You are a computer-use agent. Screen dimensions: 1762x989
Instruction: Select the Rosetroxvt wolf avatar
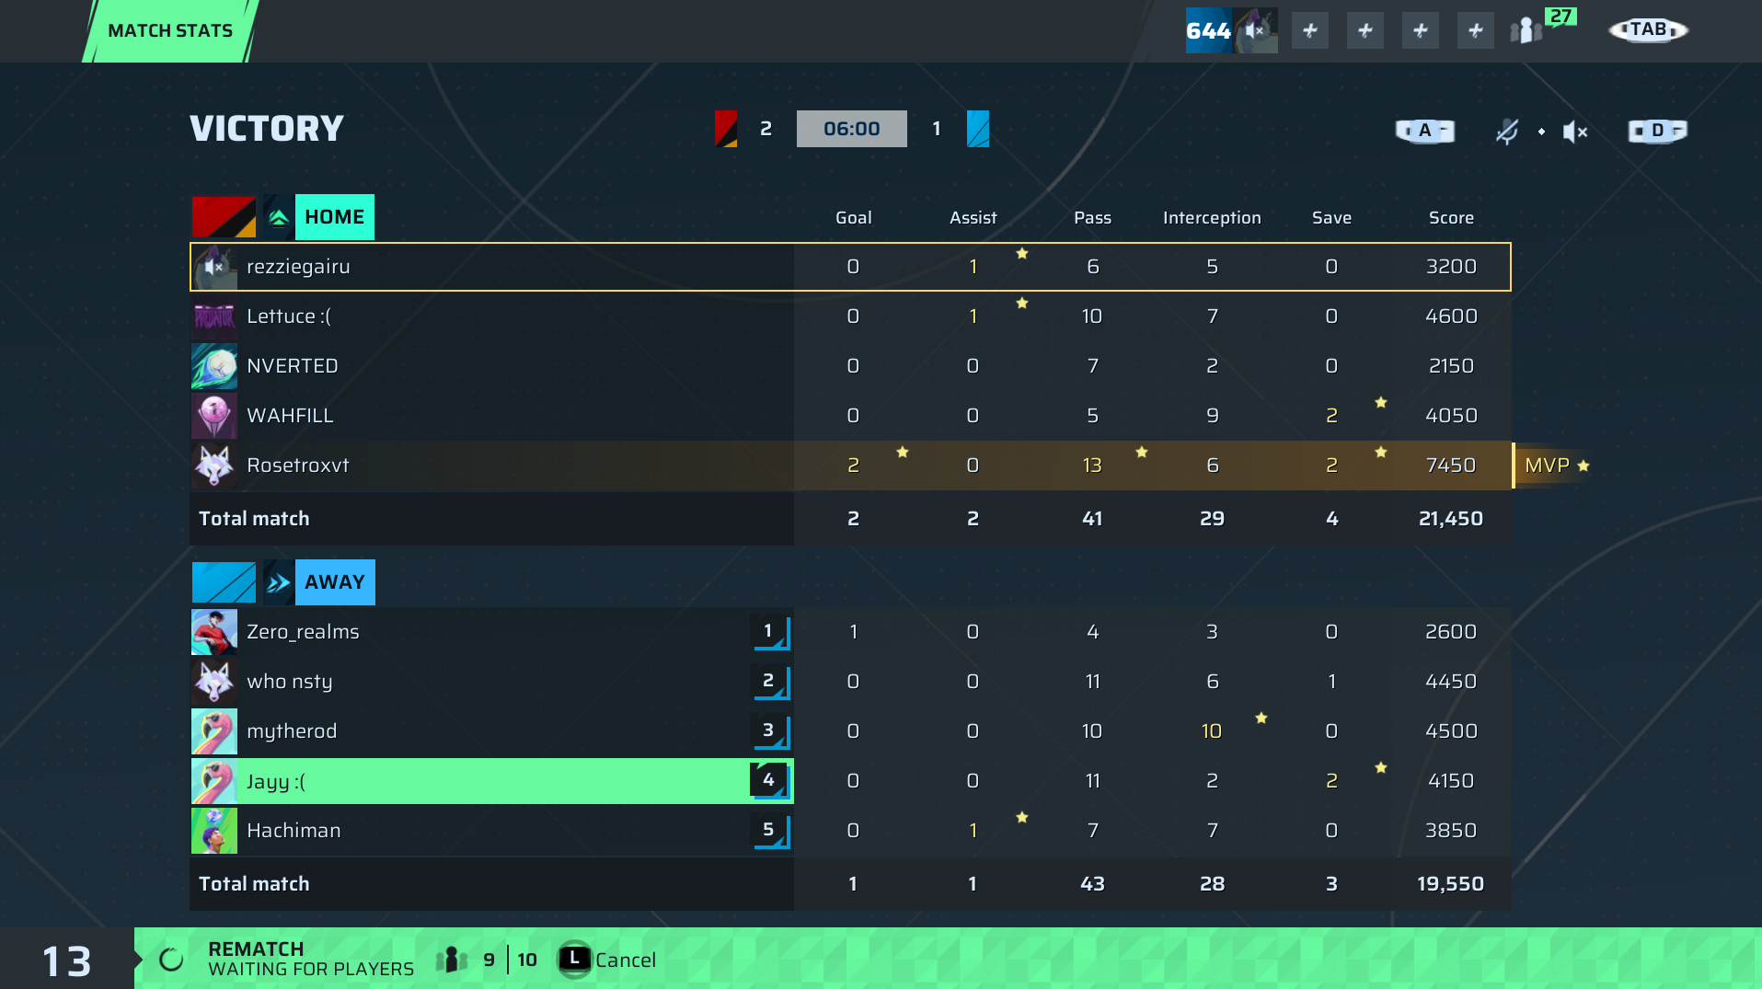click(214, 466)
